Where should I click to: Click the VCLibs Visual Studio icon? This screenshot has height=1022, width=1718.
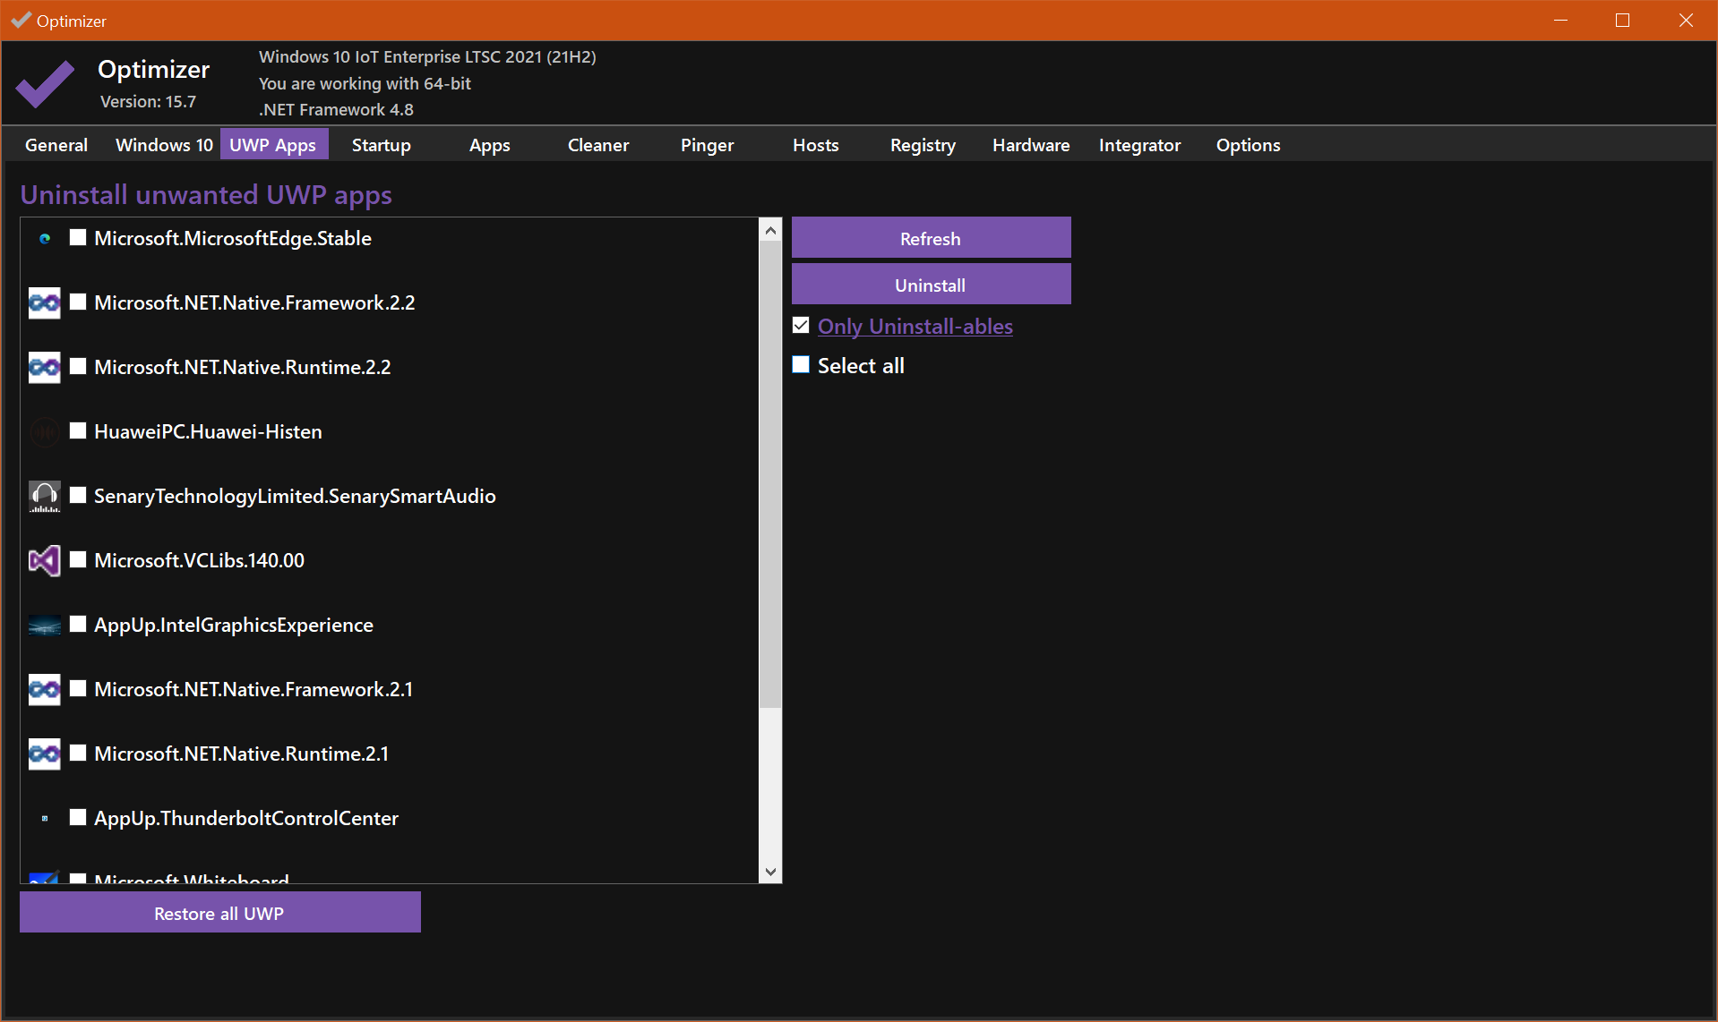45,561
